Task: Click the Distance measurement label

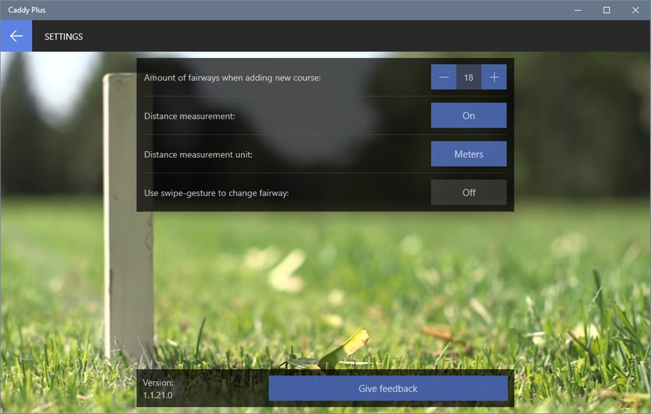Action: [190, 116]
